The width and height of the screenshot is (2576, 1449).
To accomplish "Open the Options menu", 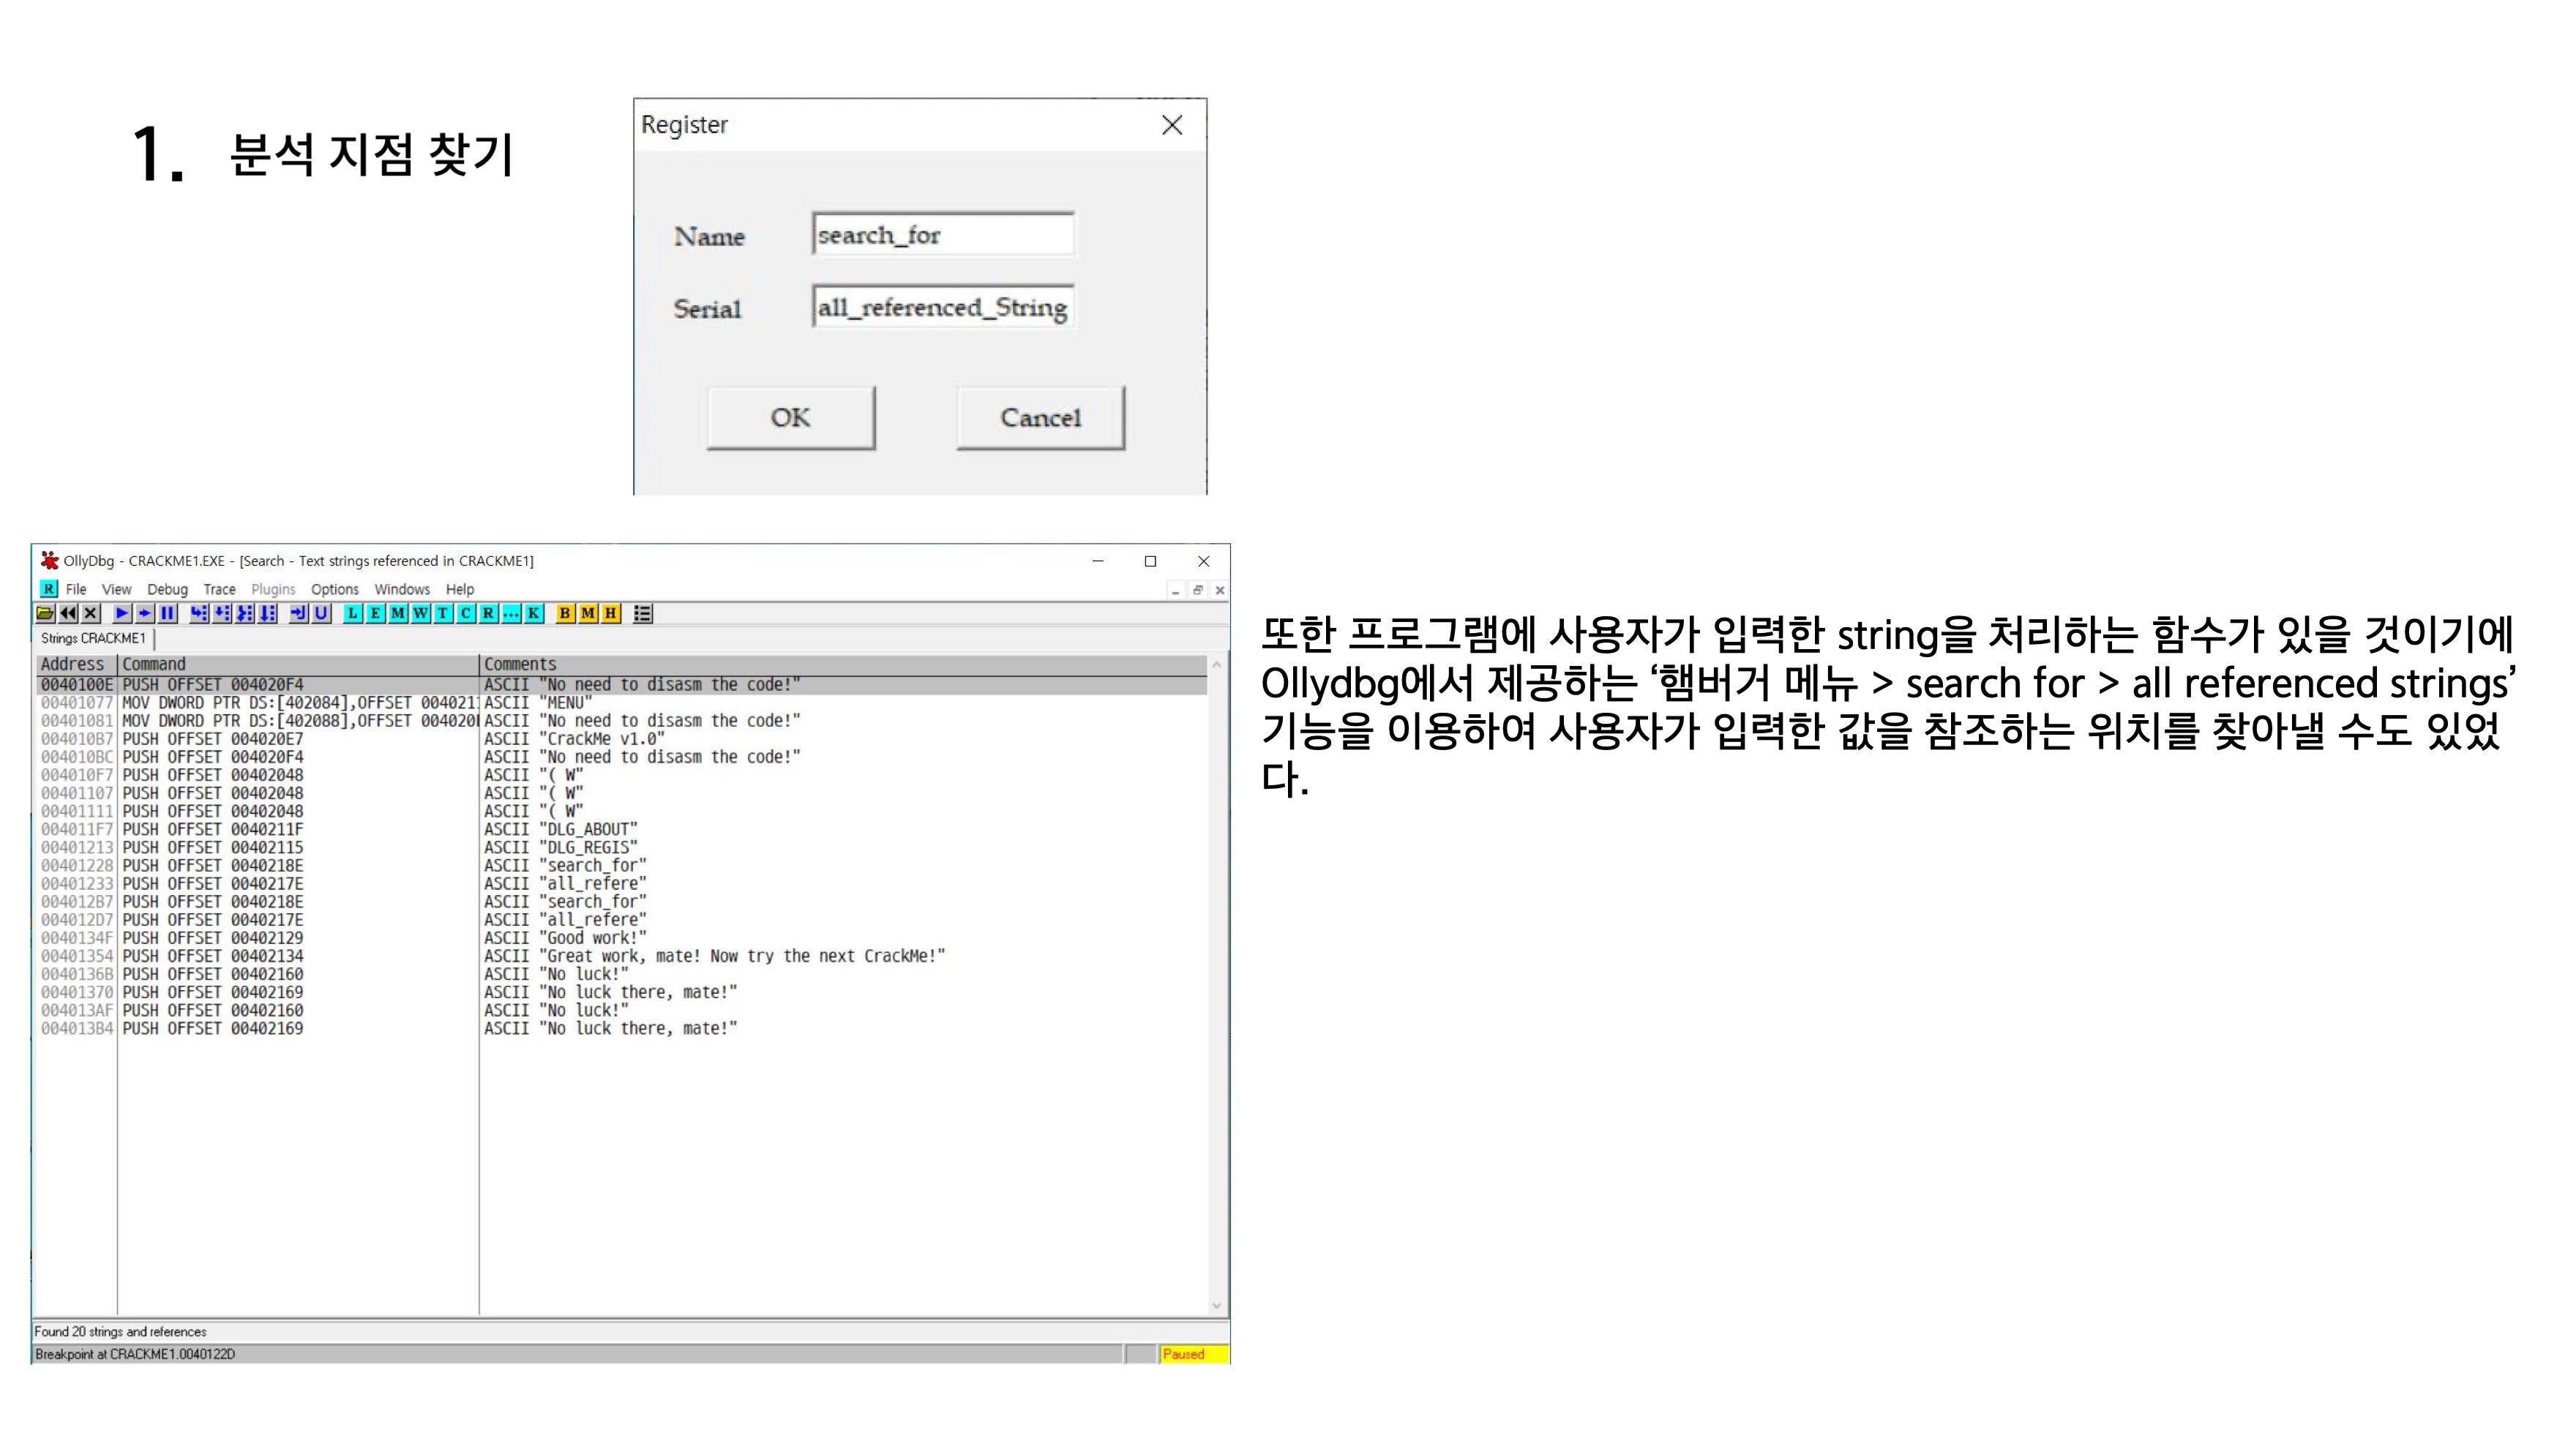I will [334, 589].
